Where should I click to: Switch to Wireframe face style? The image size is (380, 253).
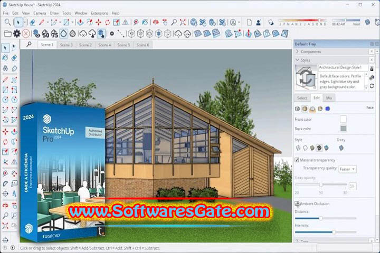click(x=298, y=148)
